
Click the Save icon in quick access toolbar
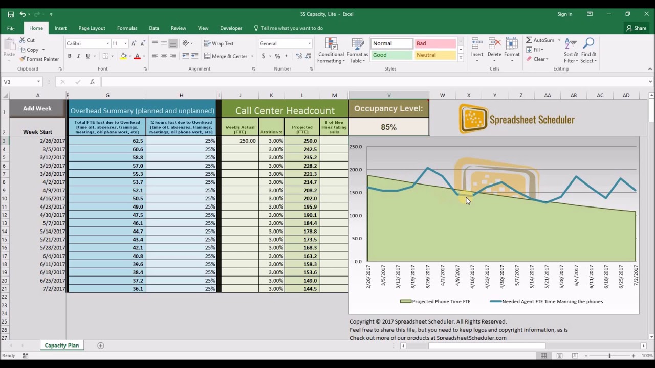11,14
